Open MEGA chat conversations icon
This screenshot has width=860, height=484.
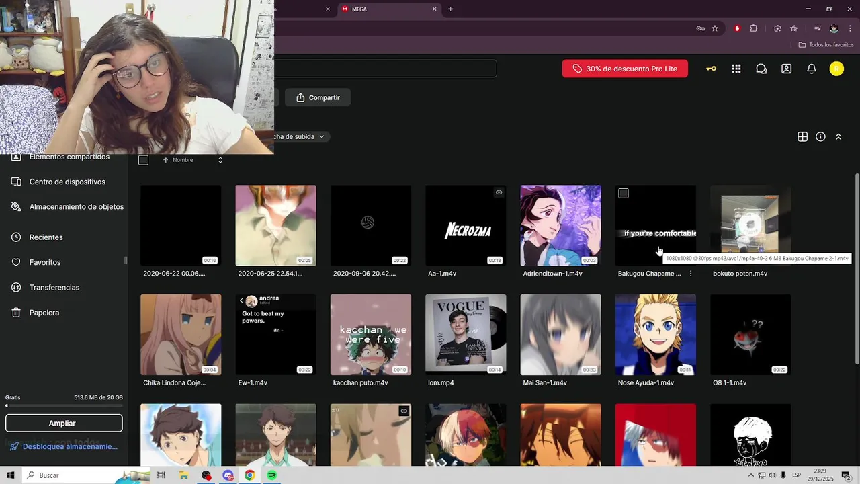click(761, 69)
